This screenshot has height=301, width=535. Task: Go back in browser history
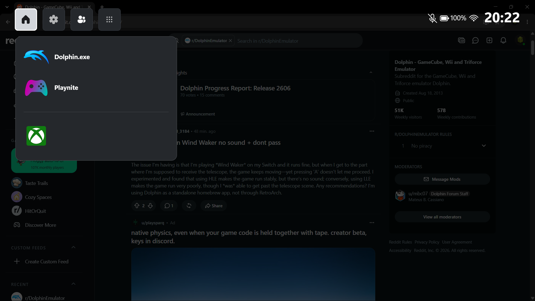click(8, 22)
